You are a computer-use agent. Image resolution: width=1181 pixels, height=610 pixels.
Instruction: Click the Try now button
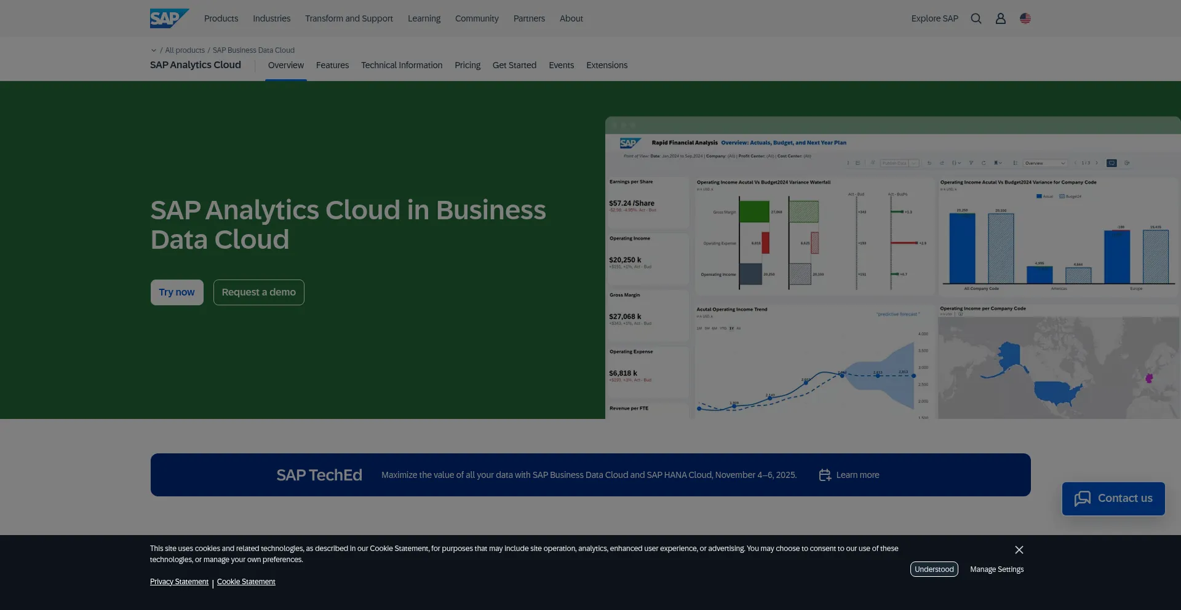pyautogui.click(x=177, y=292)
